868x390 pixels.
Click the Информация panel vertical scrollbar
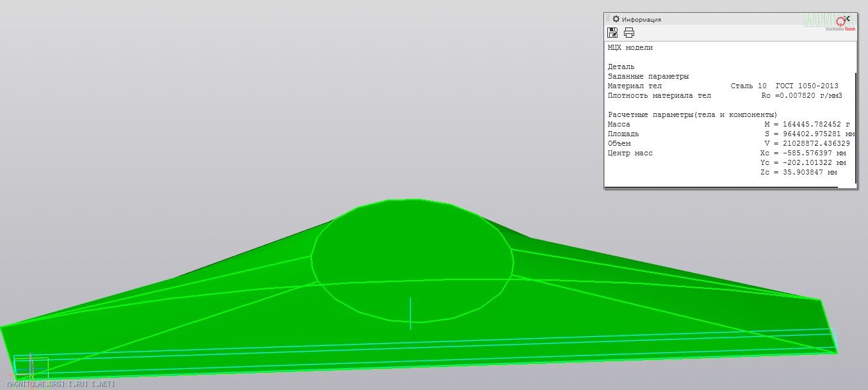click(x=856, y=128)
